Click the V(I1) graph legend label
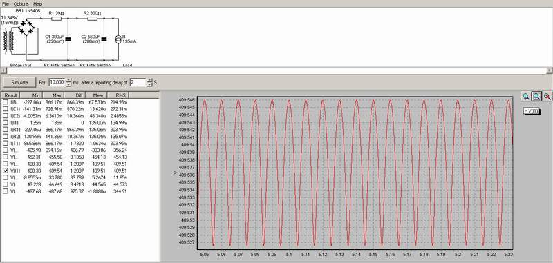Image resolution: width=553 pixels, height=263 pixels. click(531, 111)
